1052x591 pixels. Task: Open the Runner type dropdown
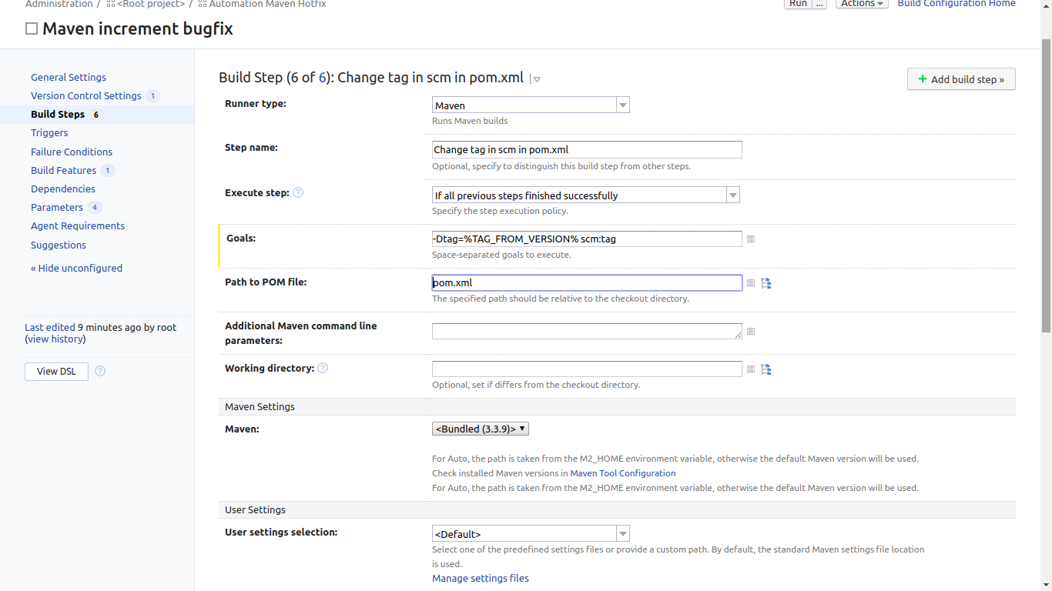pyautogui.click(x=531, y=105)
